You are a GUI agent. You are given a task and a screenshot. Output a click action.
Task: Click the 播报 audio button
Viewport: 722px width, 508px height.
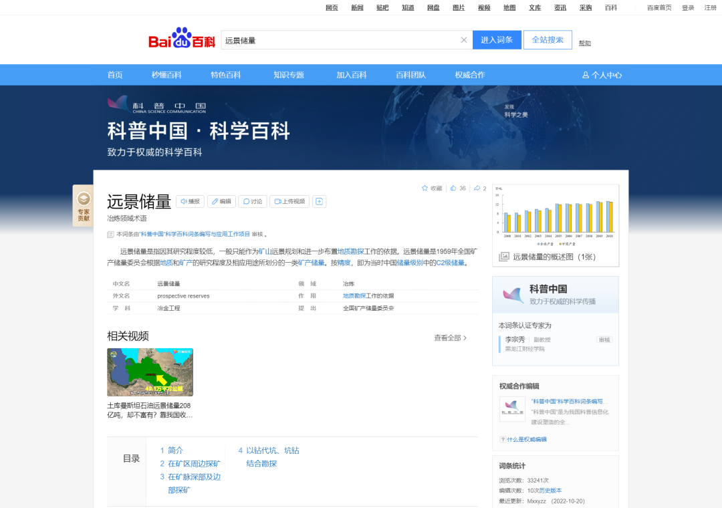190,201
